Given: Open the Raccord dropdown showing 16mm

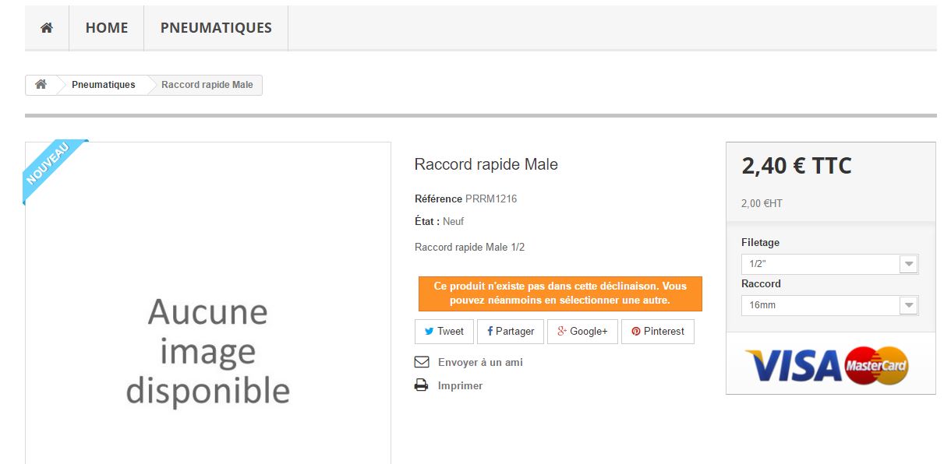Looking at the screenshot, I should tap(829, 305).
